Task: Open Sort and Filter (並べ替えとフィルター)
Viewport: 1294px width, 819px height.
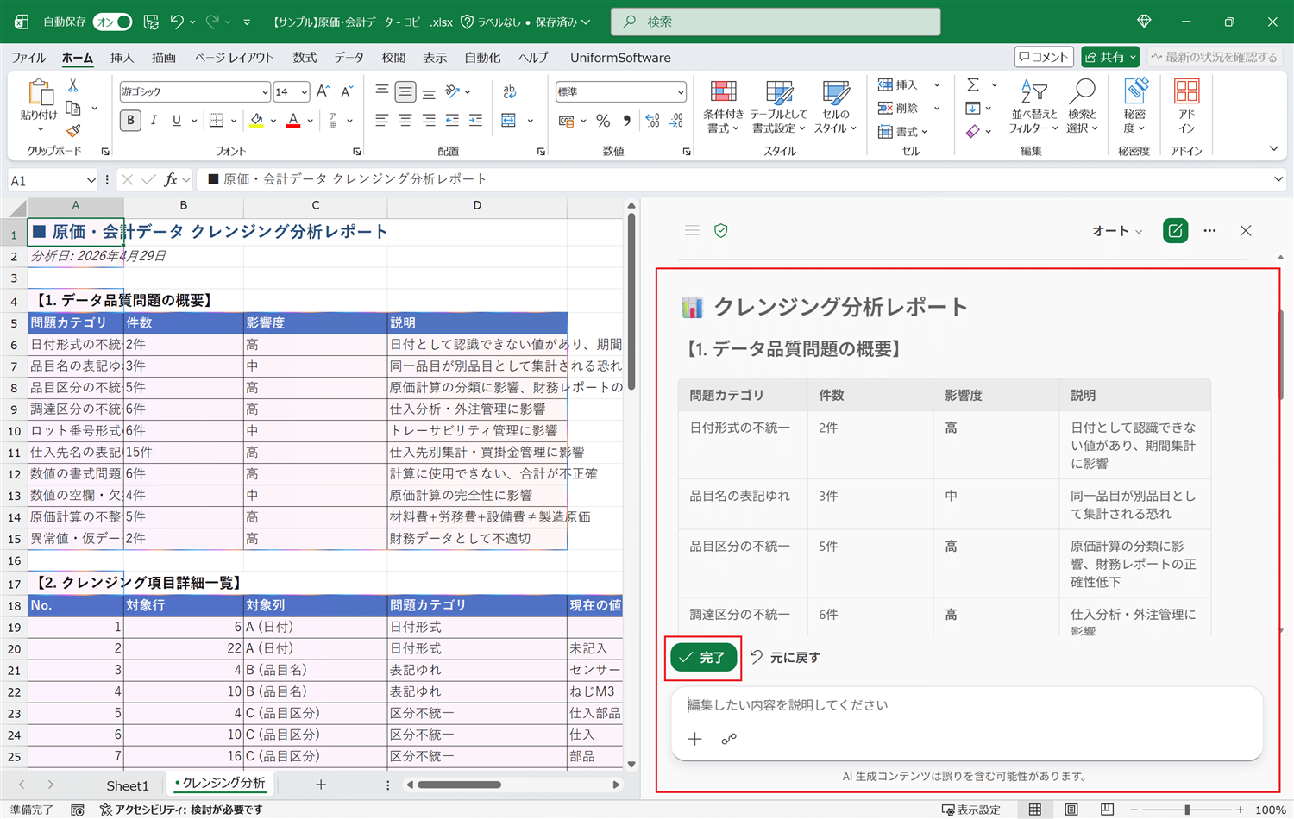Action: (x=1033, y=107)
